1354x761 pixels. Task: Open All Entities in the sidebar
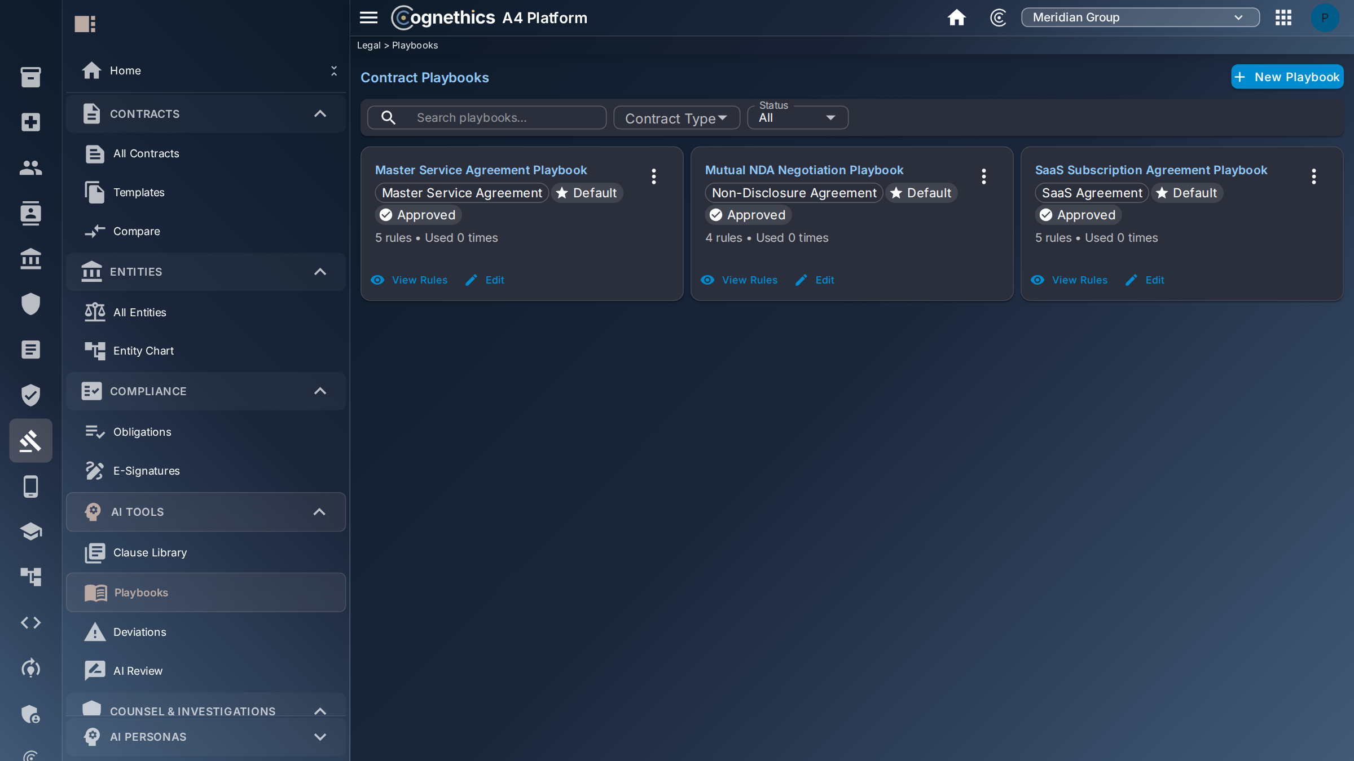(x=206, y=312)
